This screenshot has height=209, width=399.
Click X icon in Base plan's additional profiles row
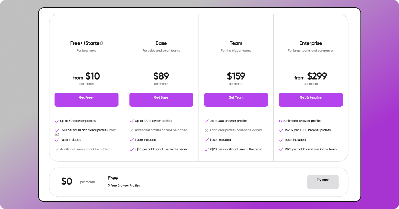click(132, 130)
